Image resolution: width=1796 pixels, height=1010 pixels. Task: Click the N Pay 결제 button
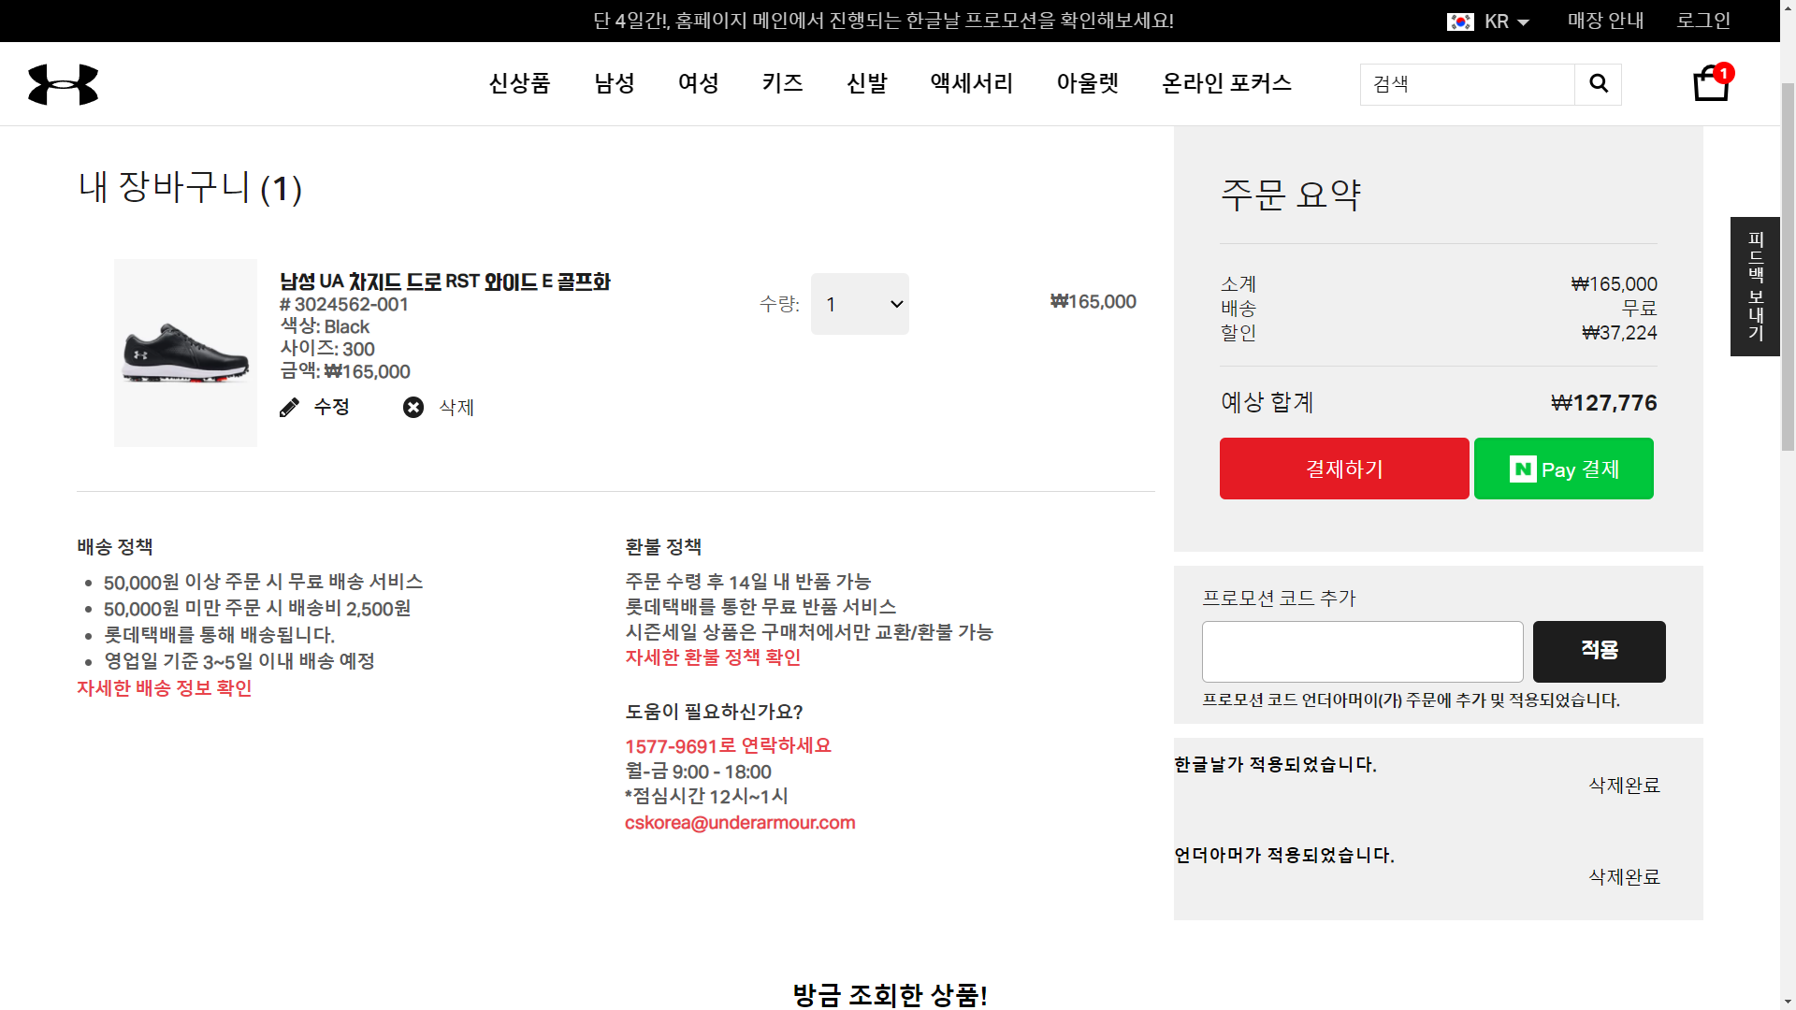click(1563, 469)
